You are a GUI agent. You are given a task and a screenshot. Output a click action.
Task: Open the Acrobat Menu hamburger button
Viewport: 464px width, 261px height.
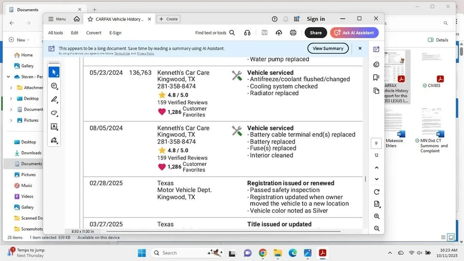[57, 19]
